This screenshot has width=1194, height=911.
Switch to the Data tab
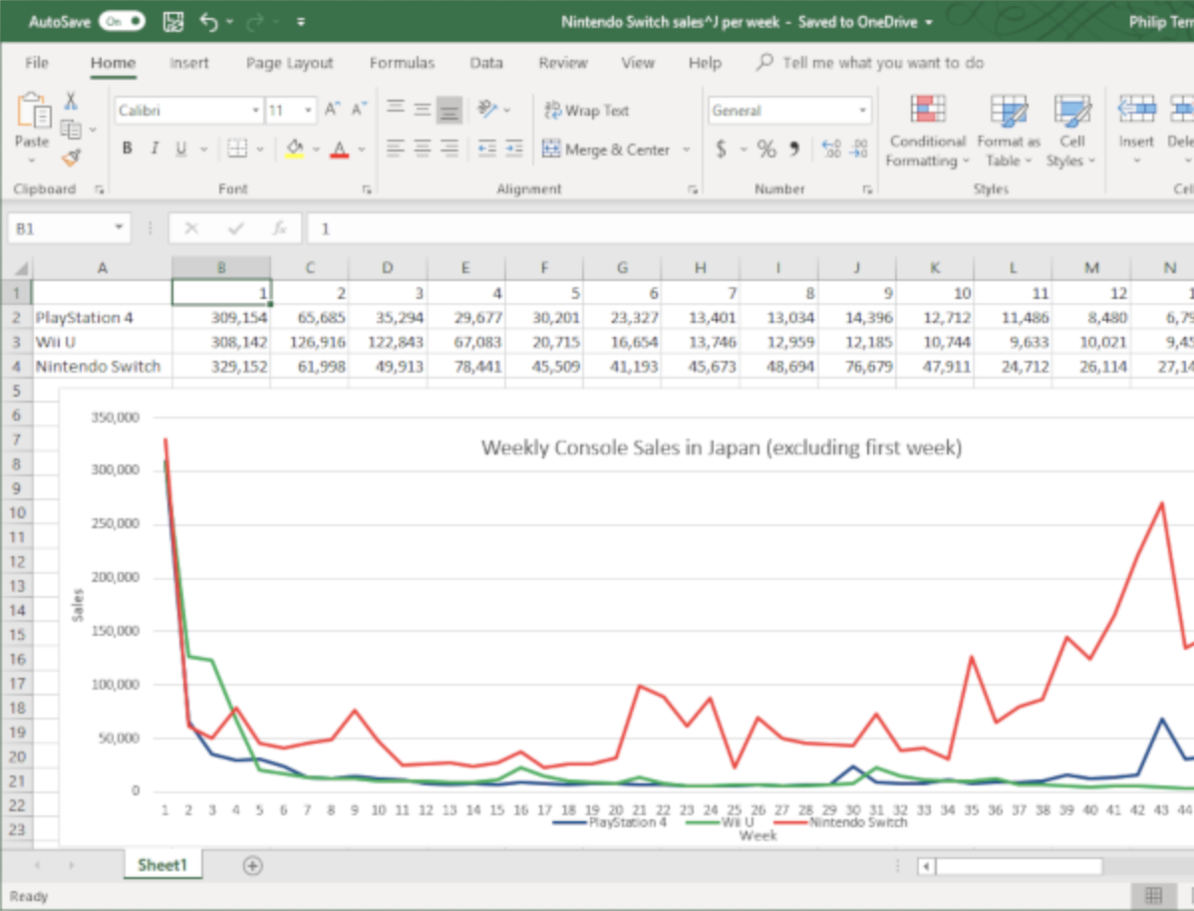(x=485, y=63)
